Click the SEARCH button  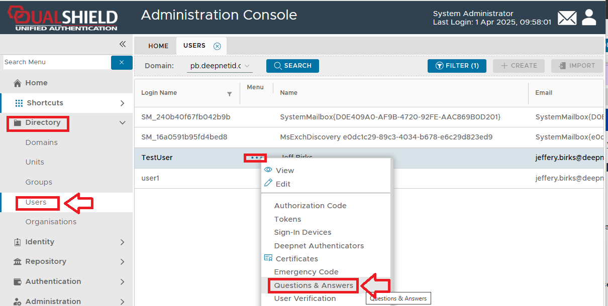(292, 66)
